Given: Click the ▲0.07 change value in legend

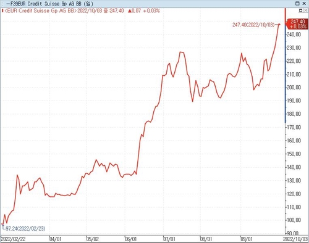Looking at the screenshot, I should click(x=134, y=10).
